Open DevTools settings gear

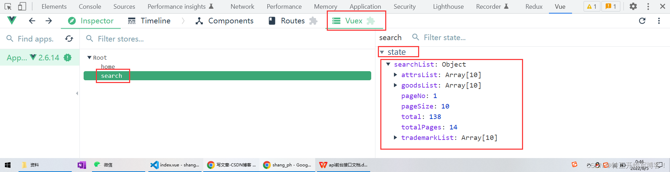point(633,6)
